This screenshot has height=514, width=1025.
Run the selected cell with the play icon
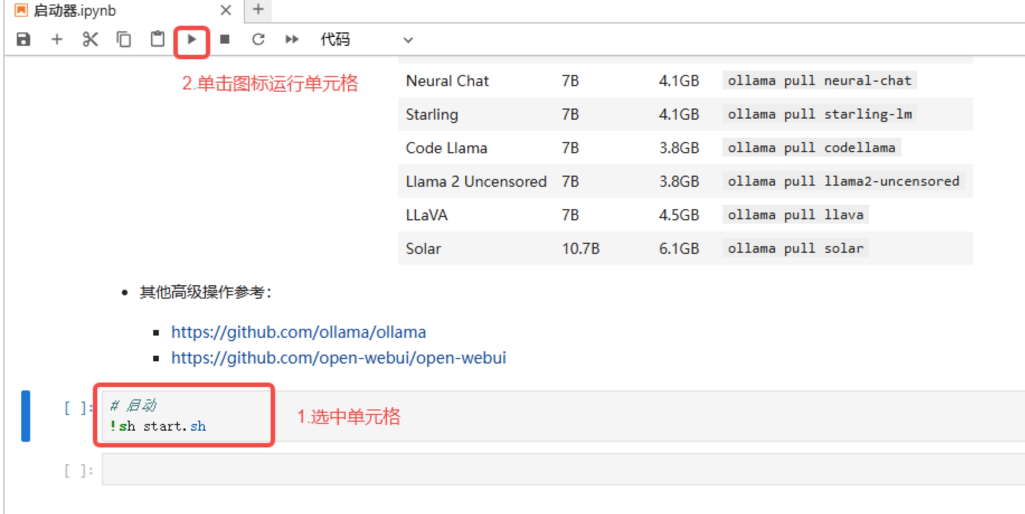pos(192,40)
